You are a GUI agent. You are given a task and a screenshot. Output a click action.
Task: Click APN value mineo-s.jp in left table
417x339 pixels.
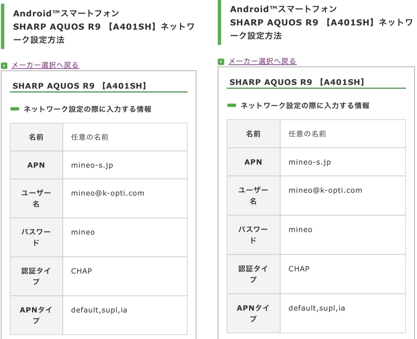[92, 165]
